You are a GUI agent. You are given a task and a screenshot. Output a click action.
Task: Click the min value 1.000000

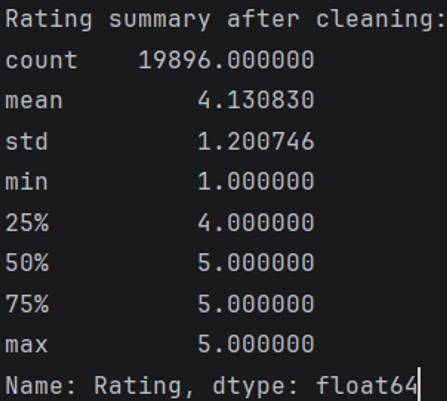[256, 181]
